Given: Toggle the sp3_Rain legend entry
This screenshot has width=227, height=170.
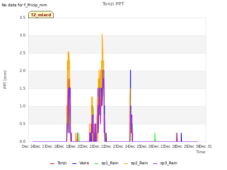Looking at the screenshot, I should (165, 163).
